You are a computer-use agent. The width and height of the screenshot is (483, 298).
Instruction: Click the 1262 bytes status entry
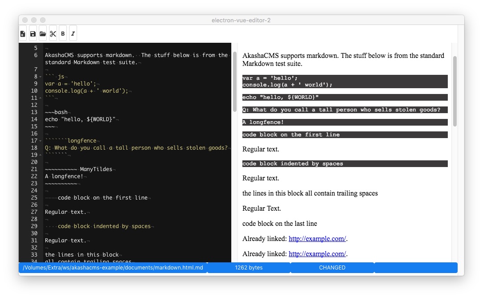tap(249, 268)
